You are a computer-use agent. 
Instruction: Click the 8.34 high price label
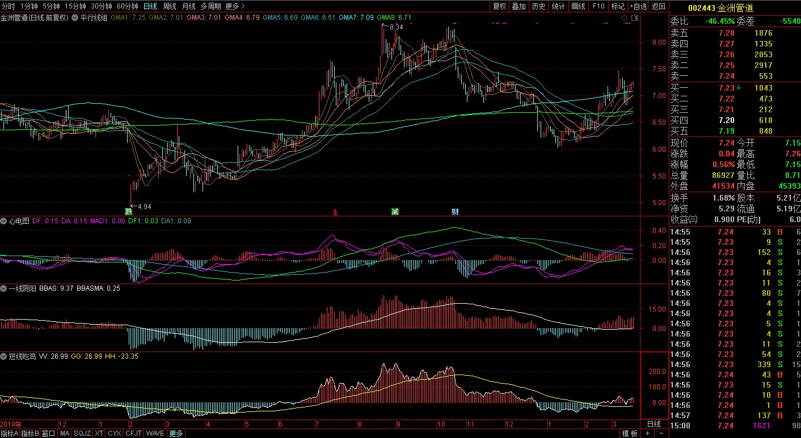(397, 27)
